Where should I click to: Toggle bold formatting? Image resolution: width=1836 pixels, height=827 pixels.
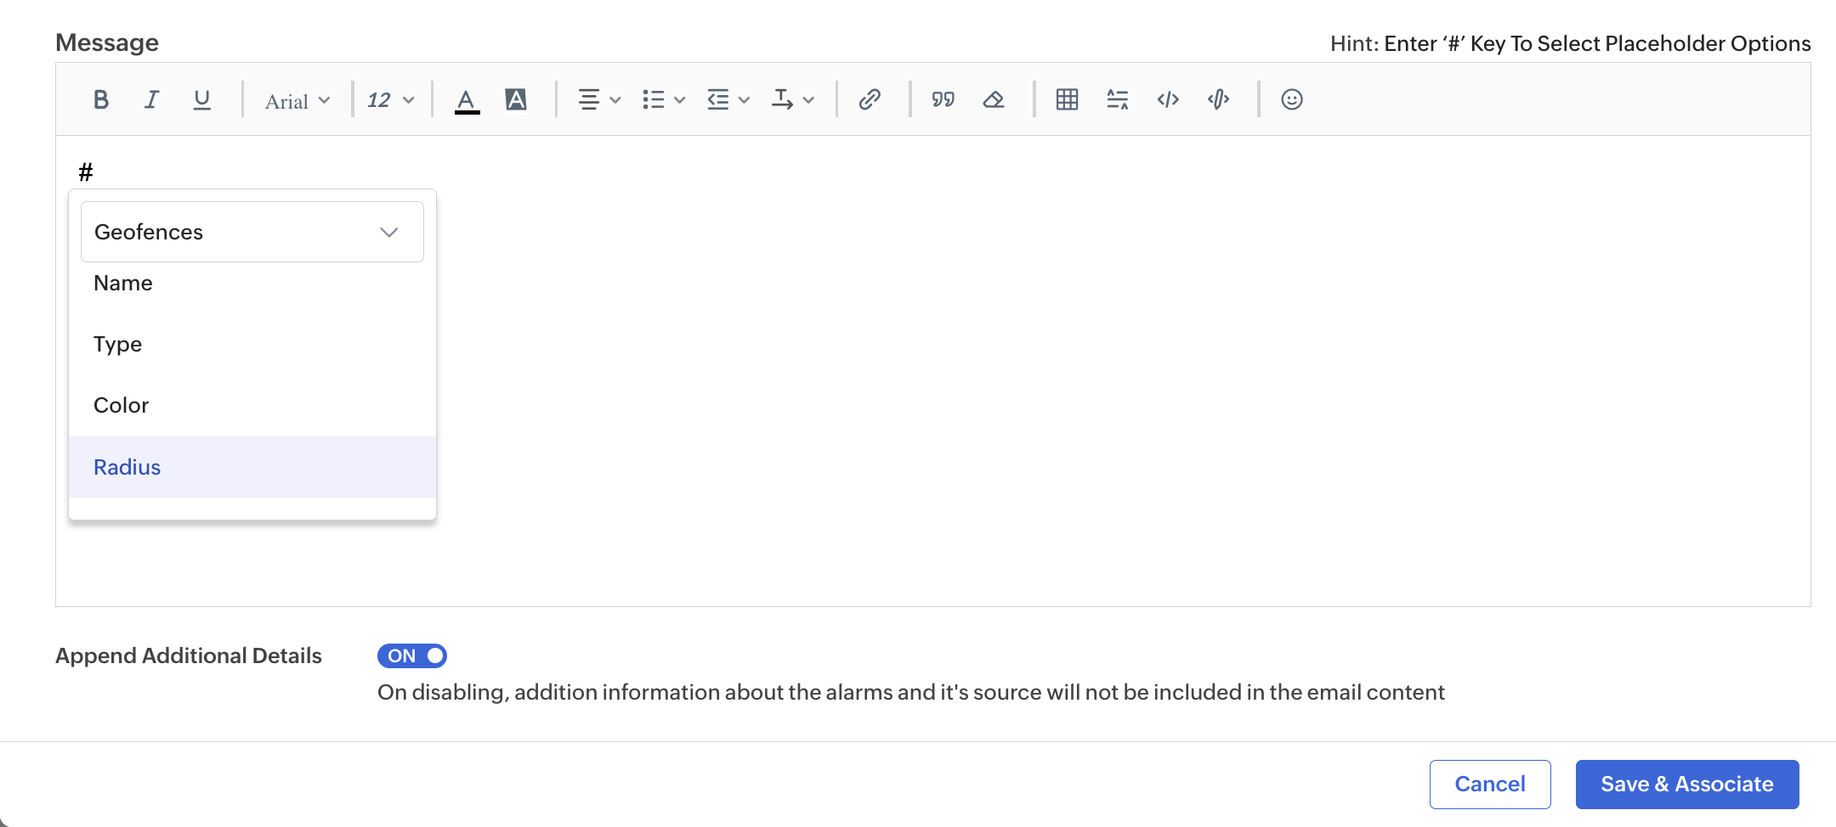click(x=101, y=99)
